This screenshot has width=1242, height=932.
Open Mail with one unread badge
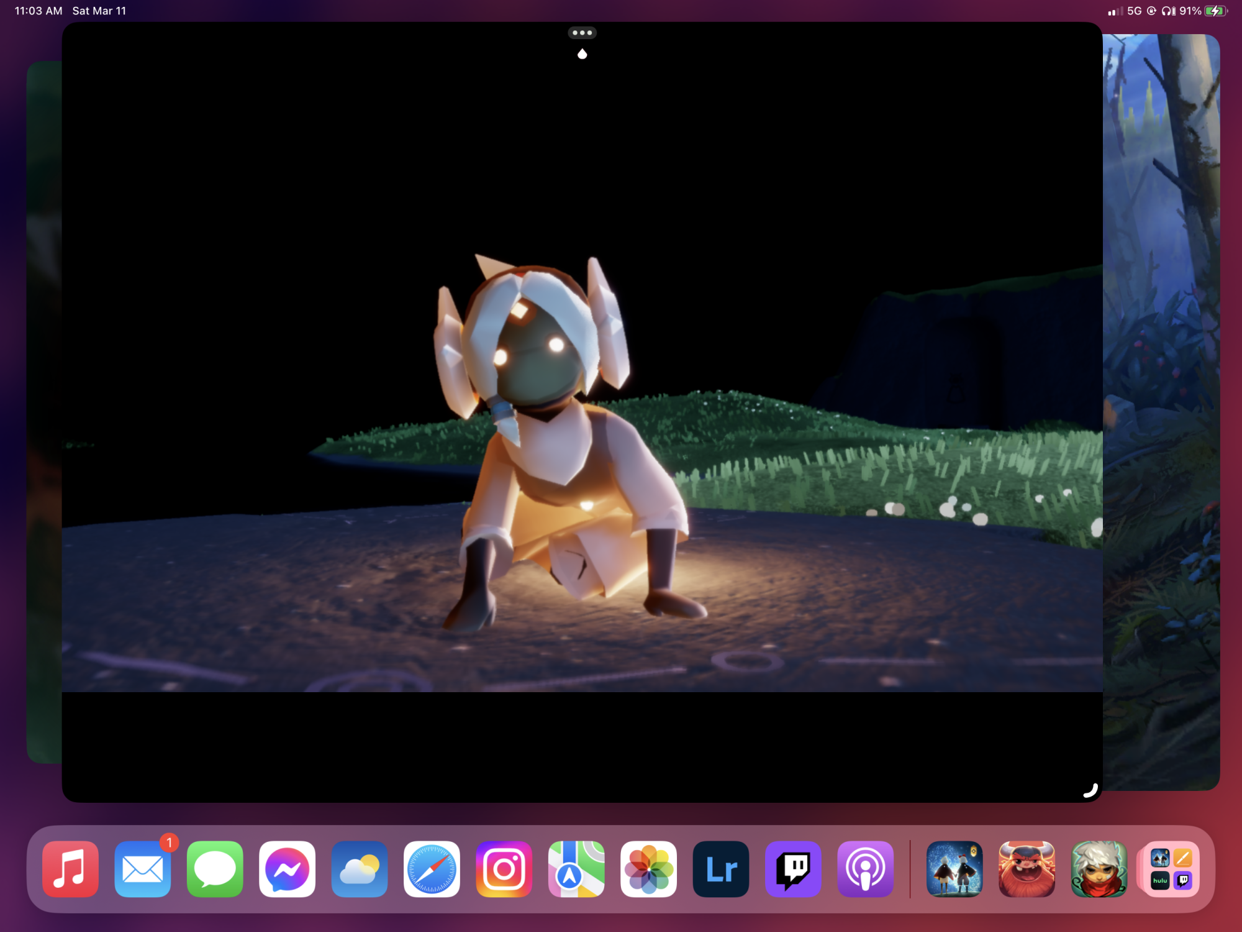(142, 869)
